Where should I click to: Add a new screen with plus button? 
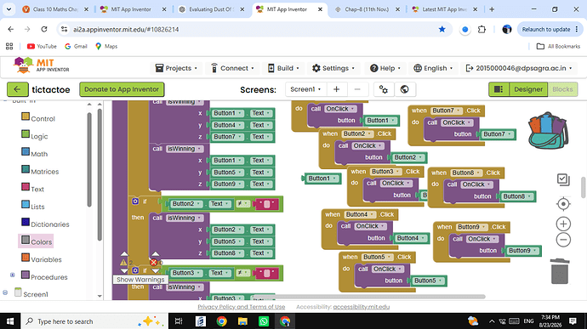click(336, 89)
